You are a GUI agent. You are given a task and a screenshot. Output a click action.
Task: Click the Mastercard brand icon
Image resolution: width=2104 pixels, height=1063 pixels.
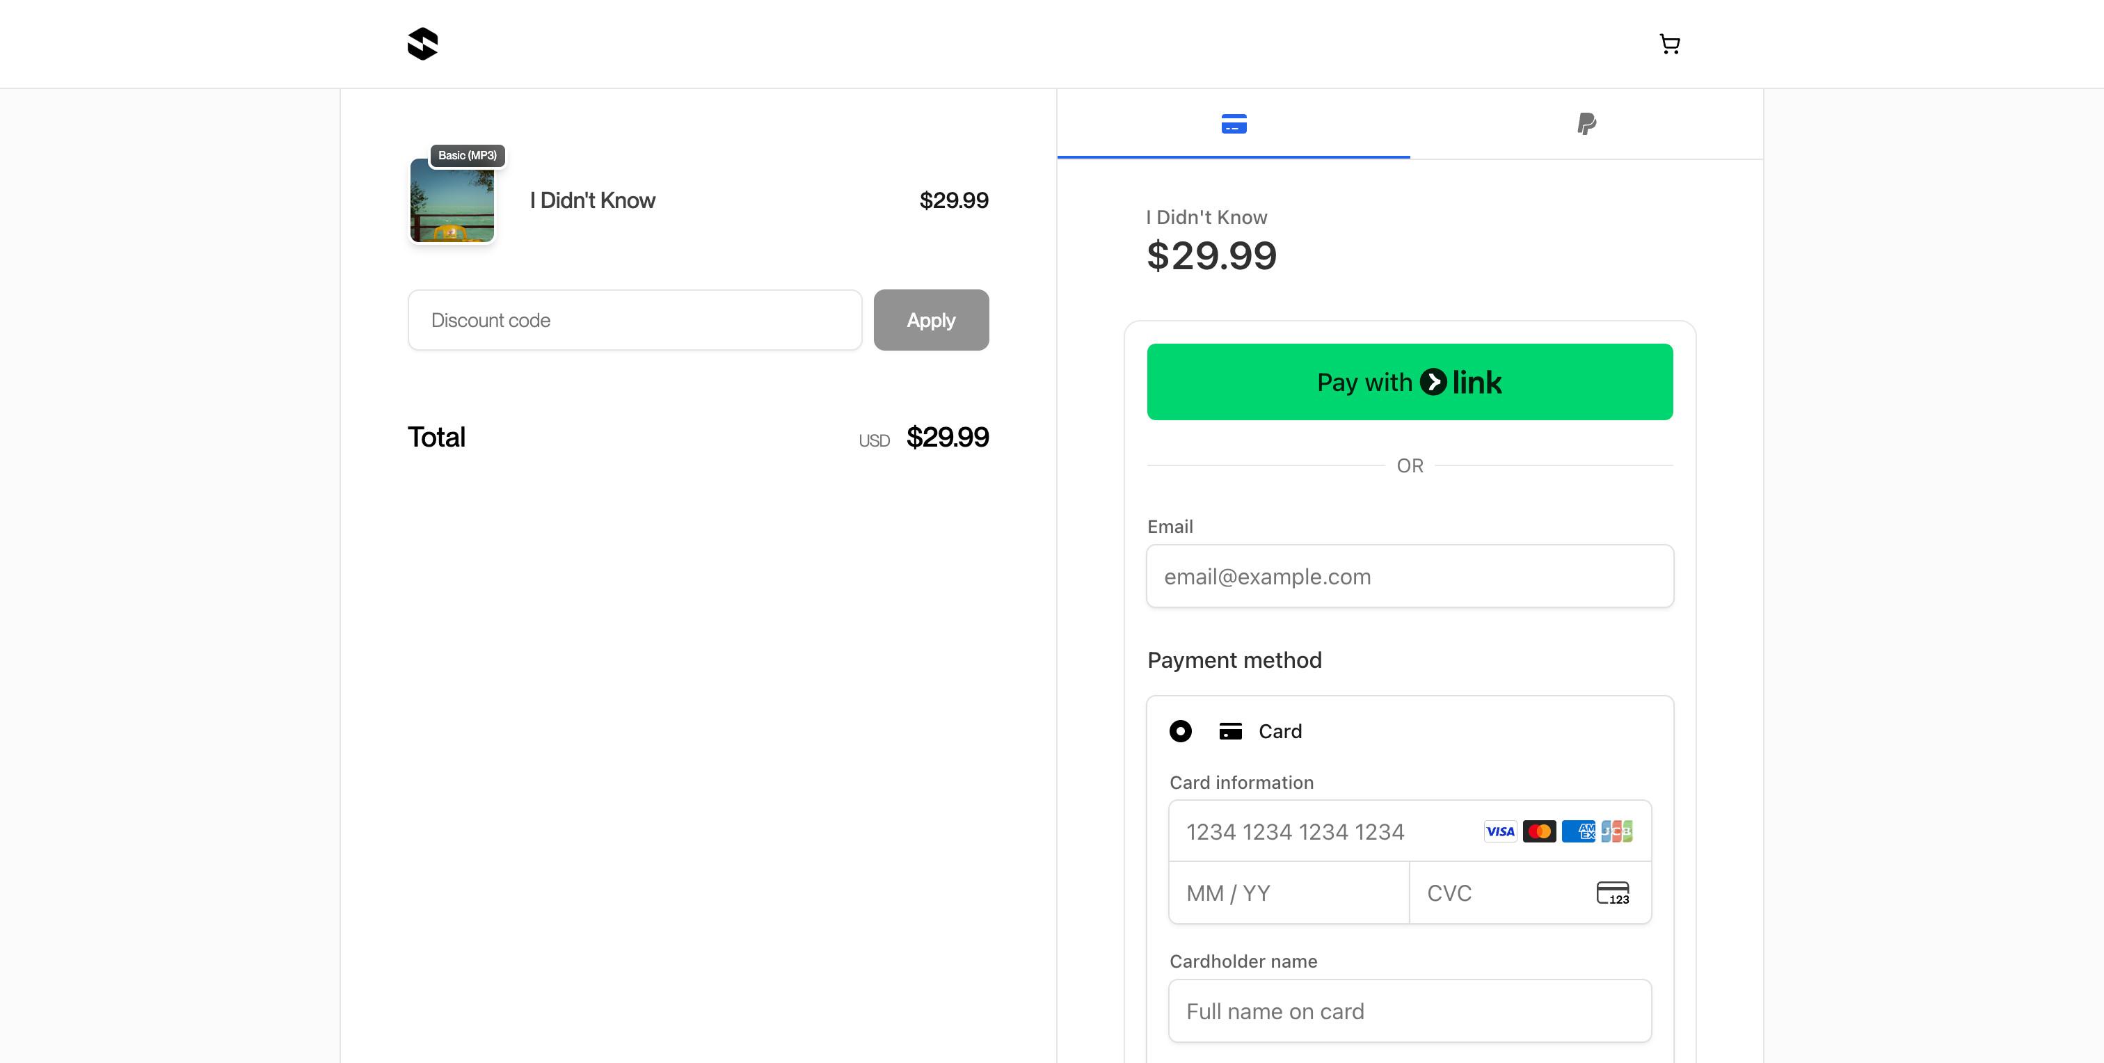coord(1539,831)
